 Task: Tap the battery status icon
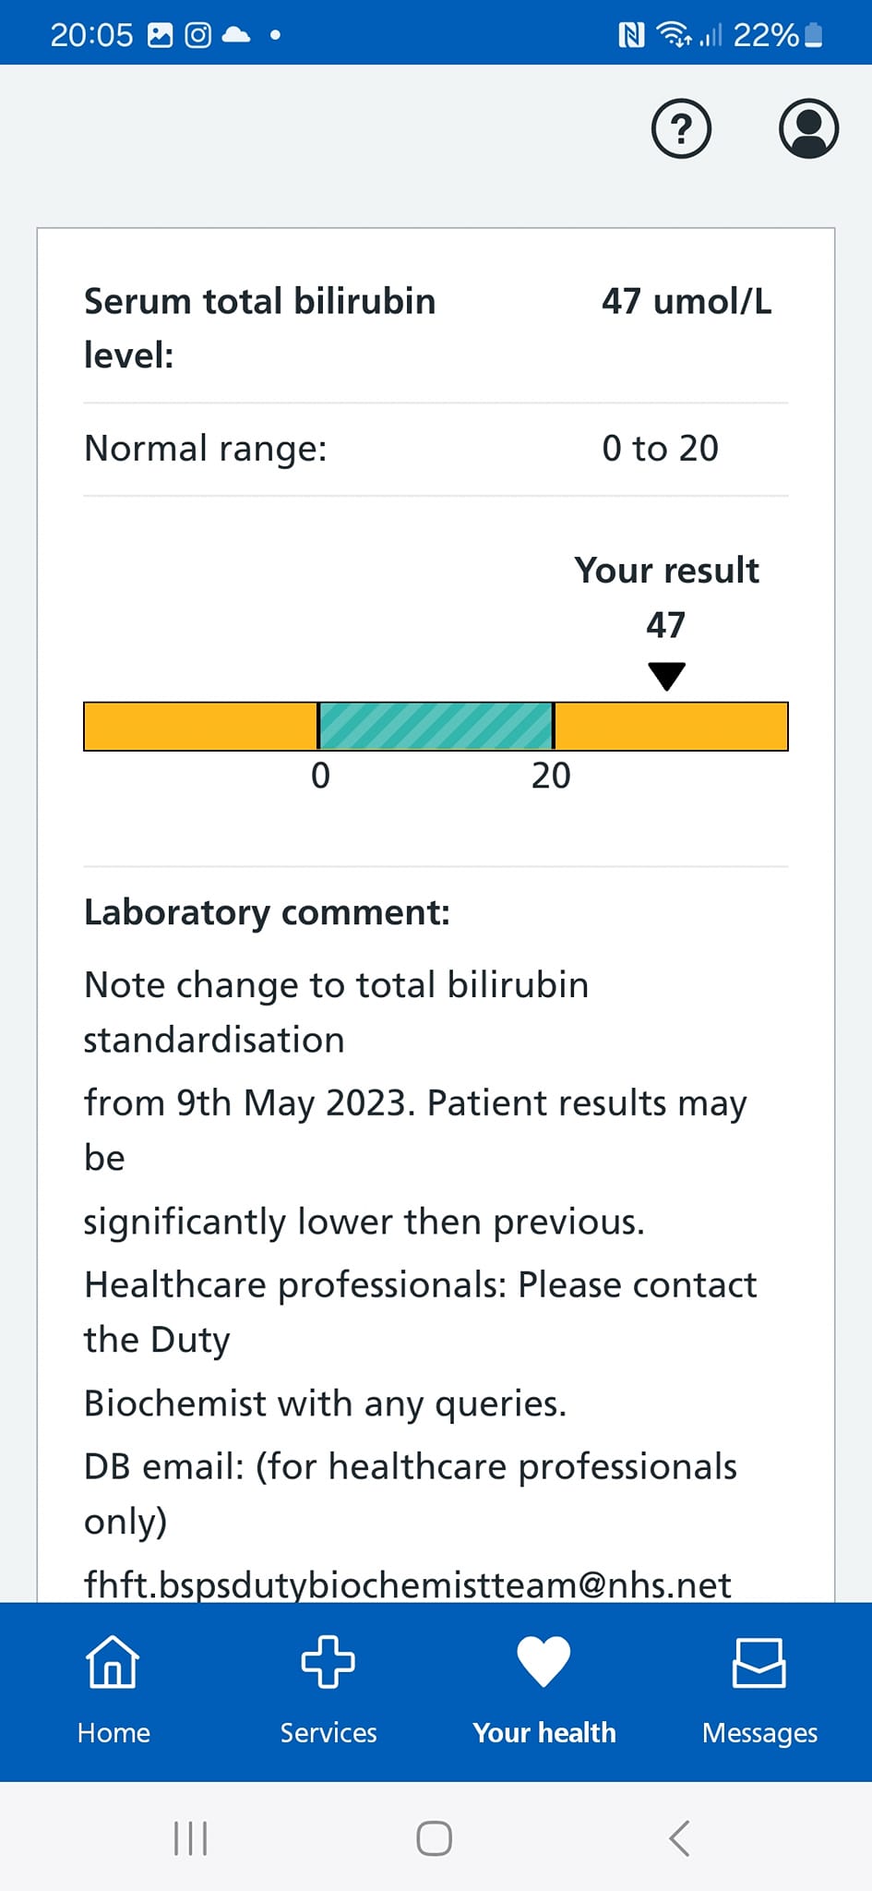point(814,35)
